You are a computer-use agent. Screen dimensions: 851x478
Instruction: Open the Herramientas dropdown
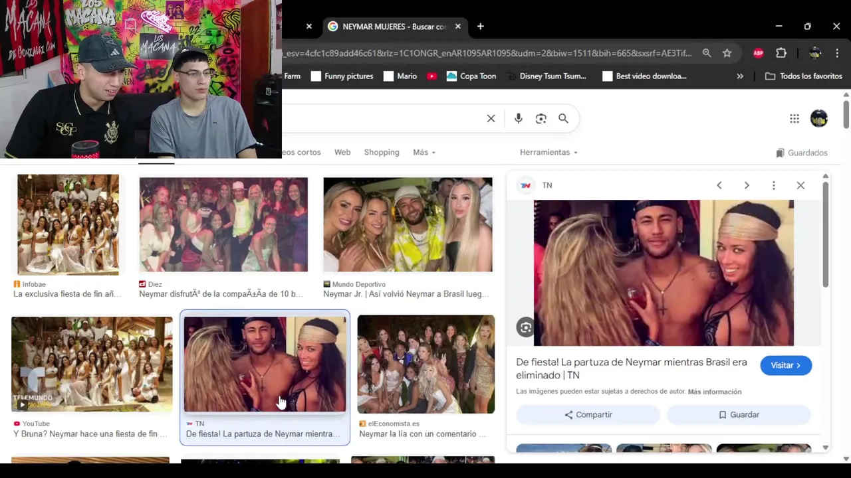(x=548, y=152)
